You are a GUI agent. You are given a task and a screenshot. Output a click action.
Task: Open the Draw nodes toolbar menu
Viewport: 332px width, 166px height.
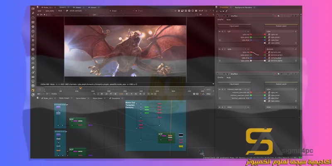point(33,13)
